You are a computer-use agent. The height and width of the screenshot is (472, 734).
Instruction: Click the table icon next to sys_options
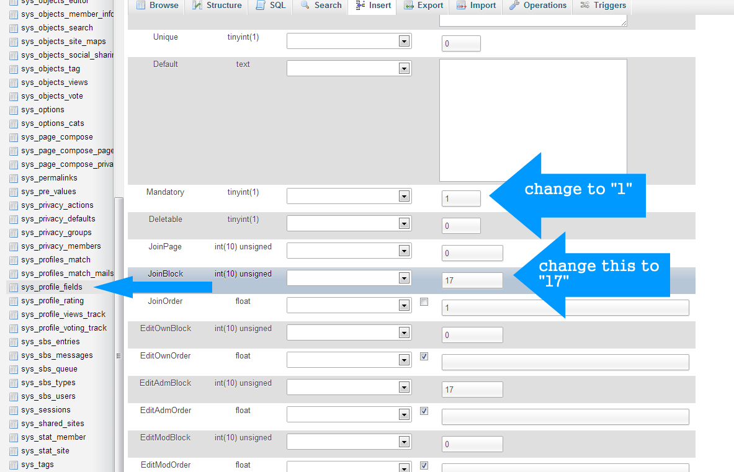(x=13, y=110)
